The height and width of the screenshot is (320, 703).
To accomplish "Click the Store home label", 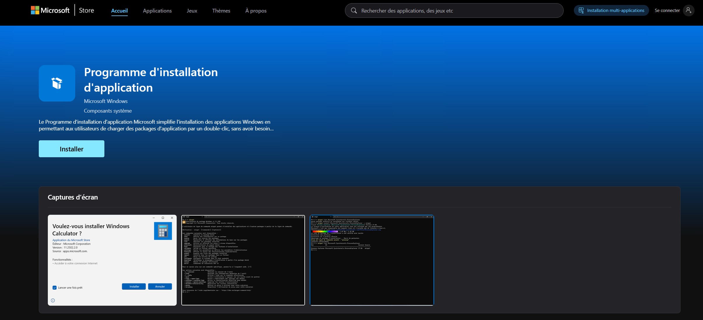I will coord(86,10).
